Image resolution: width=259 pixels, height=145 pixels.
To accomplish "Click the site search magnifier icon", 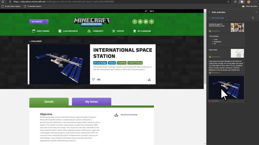I will pos(146,11).
